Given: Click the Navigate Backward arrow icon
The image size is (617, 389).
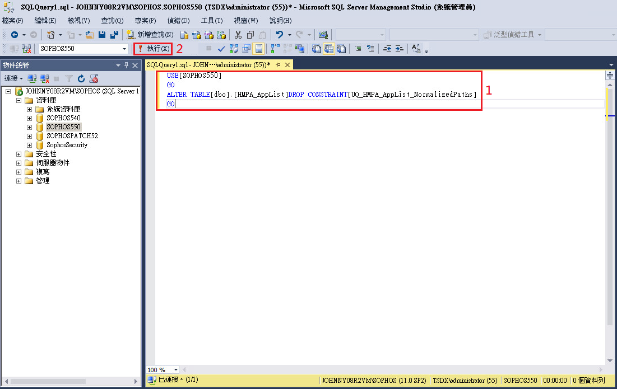Looking at the screenshot, I should [x=15, y=35].
